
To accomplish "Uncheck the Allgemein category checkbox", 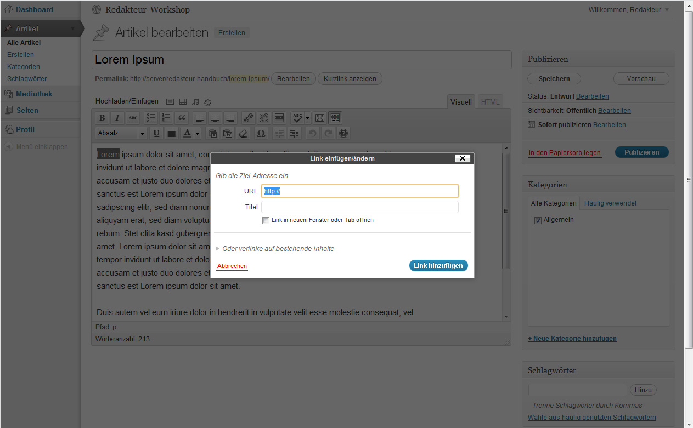I will (x=538, y=220).
